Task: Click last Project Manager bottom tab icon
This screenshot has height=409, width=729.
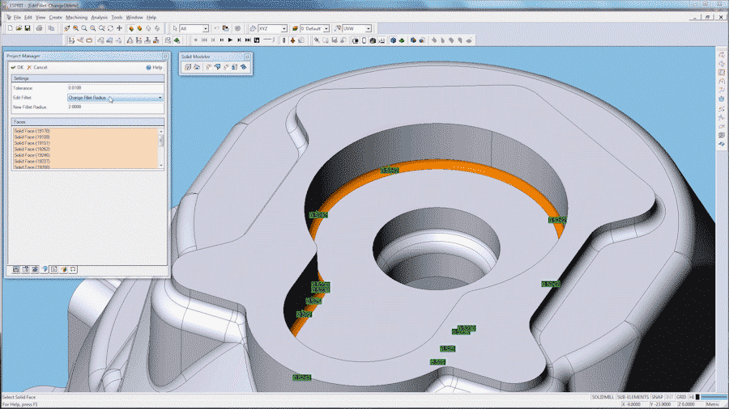Action: pos(73,269)
